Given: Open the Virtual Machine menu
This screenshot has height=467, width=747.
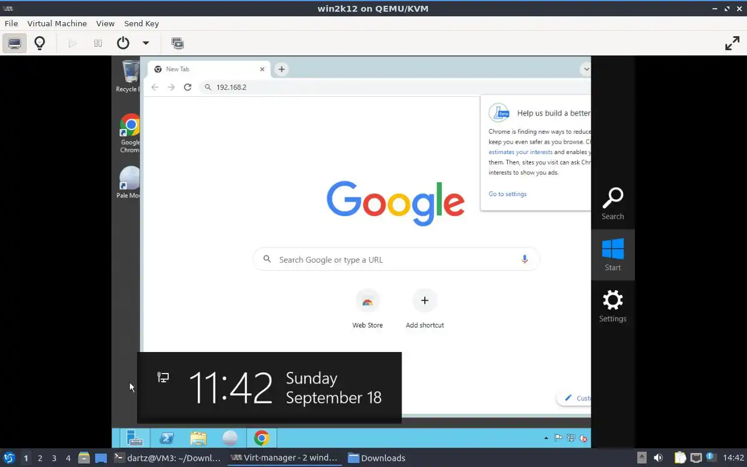Looking at the screenshot, I should tap(57, 23).
